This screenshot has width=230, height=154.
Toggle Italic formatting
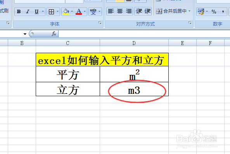click(x=28, y=12)
